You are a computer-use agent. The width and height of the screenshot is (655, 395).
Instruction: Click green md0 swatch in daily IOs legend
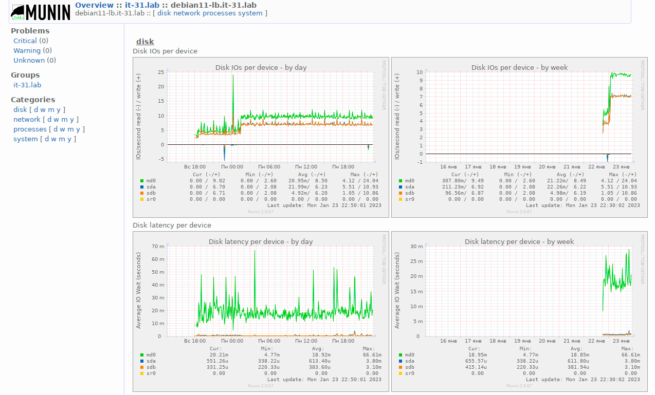[x=142, y=181]
